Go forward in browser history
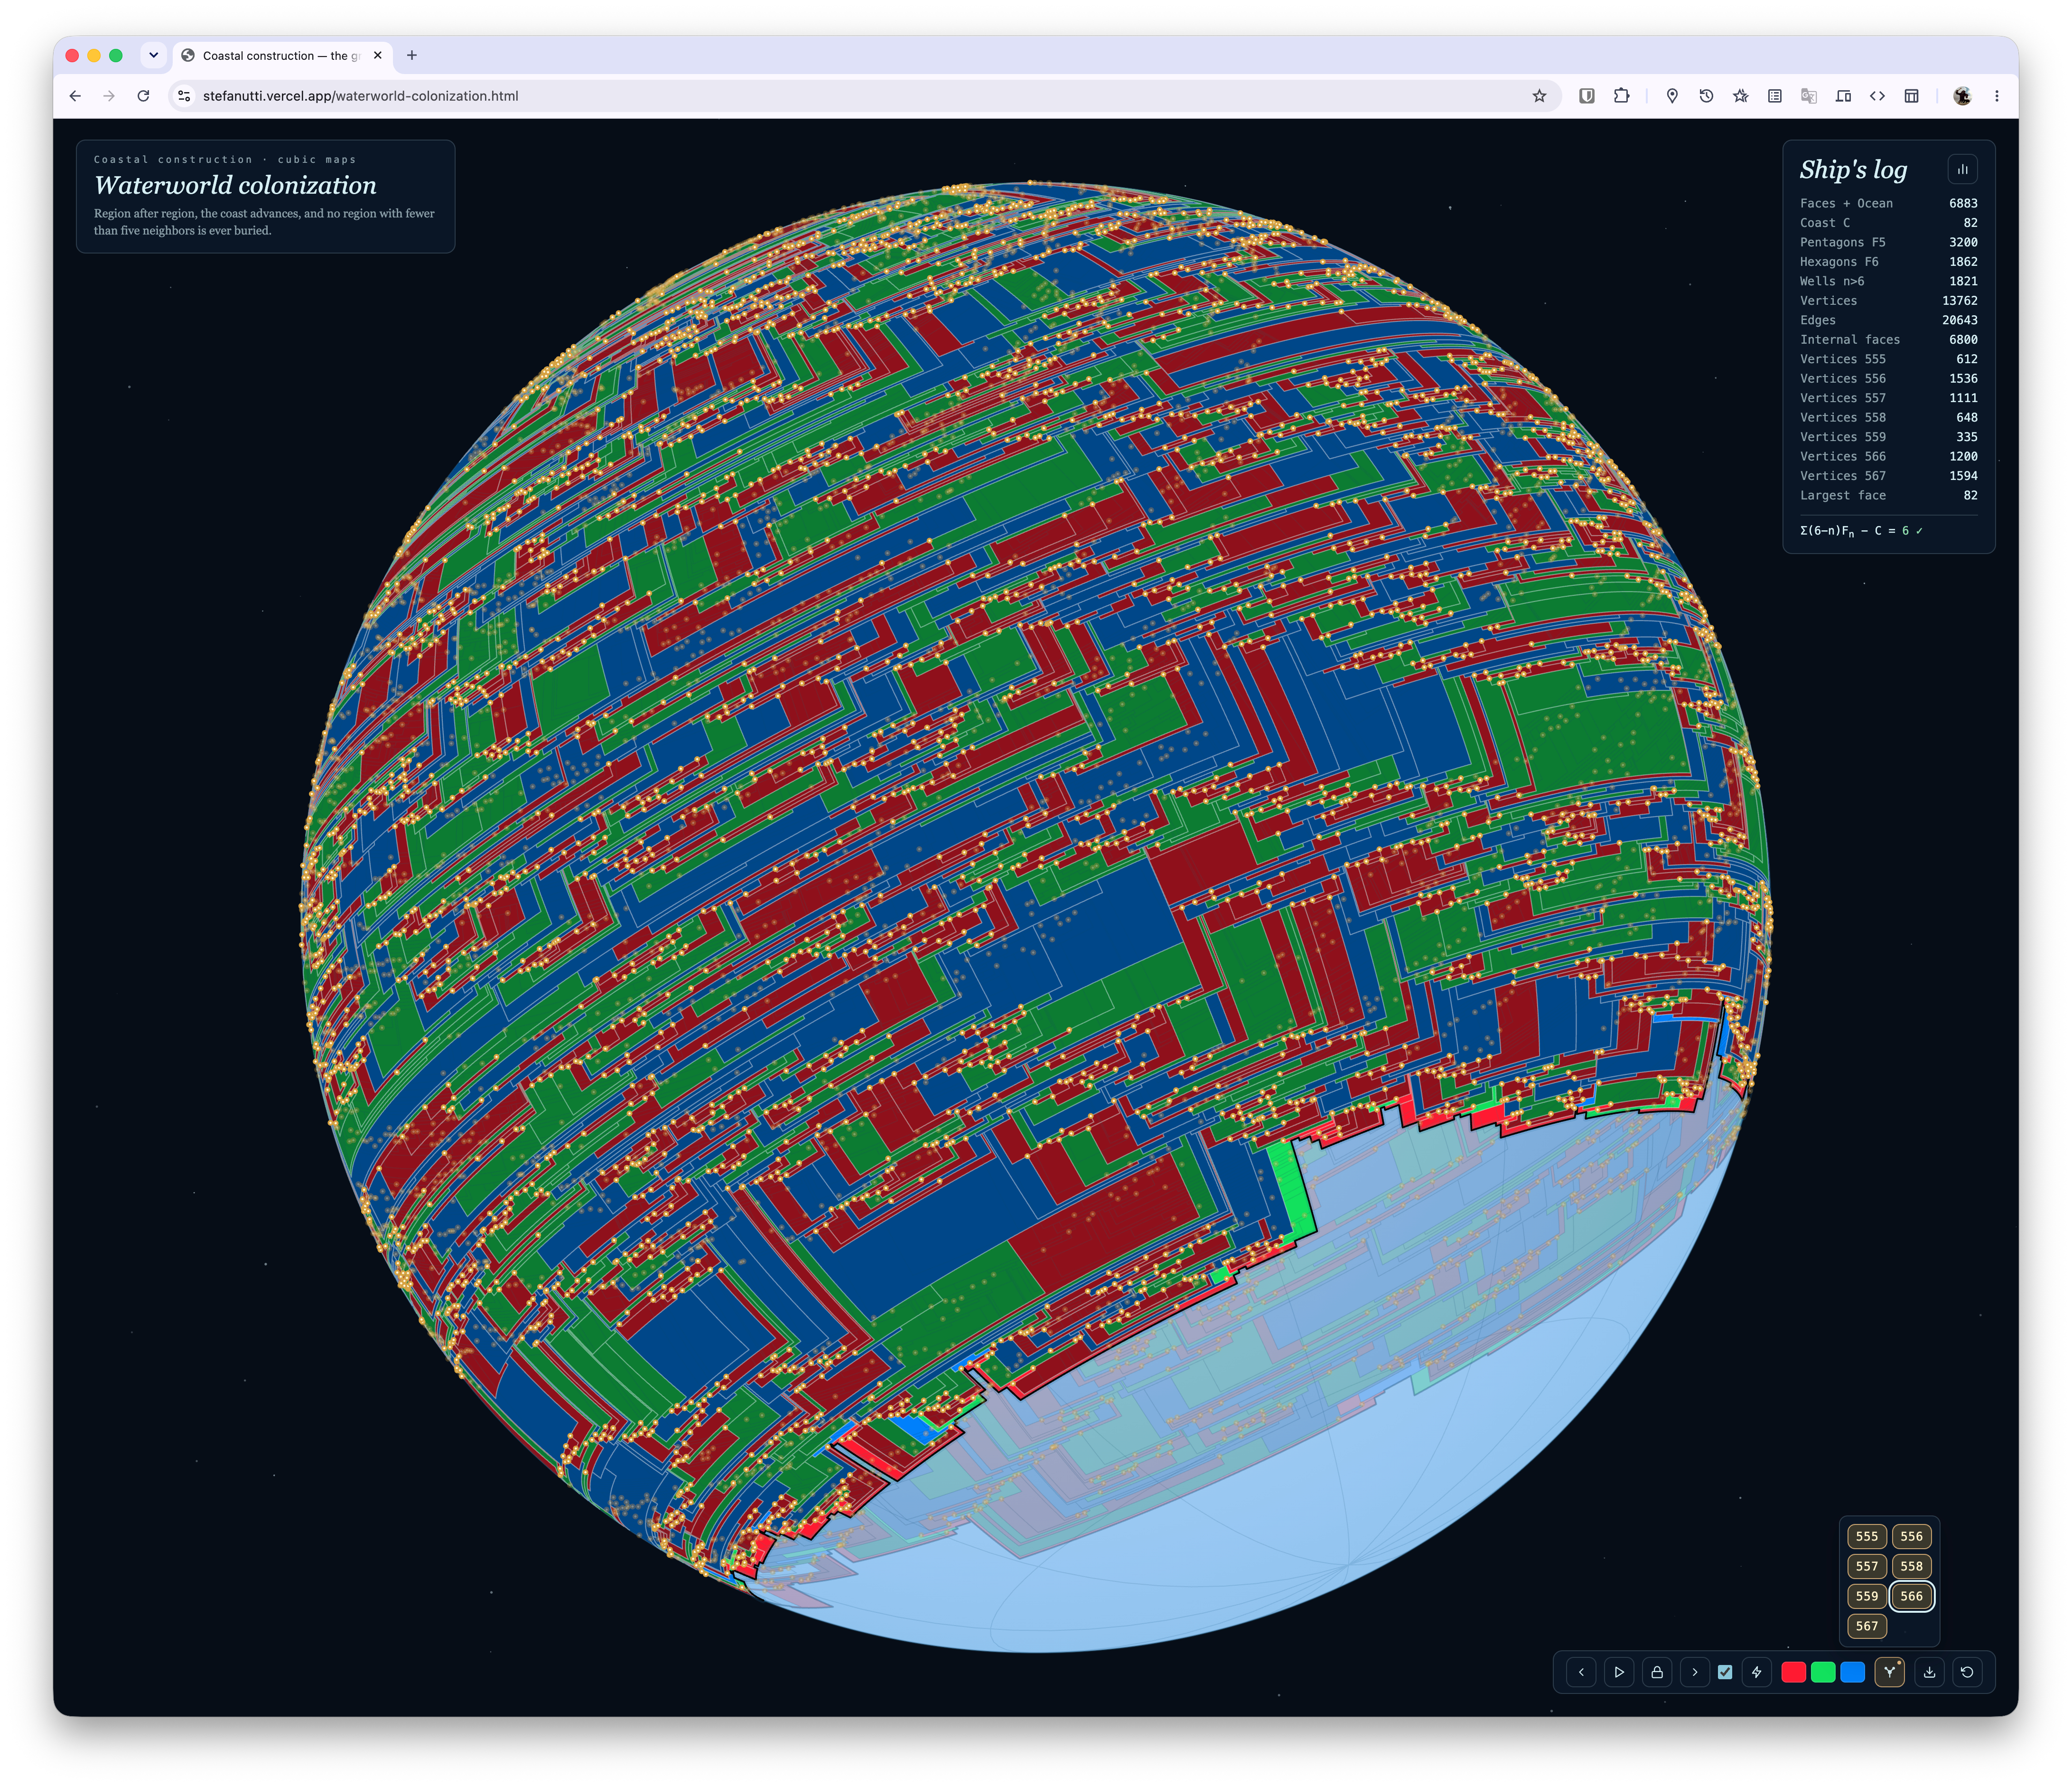The image size is (2072, 1787). coord(109,96)
